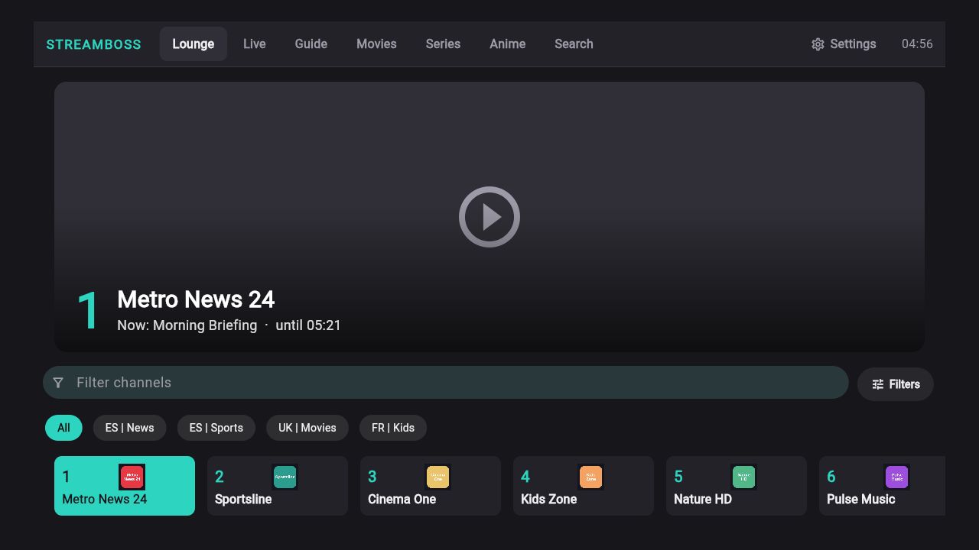Click the Metro News 24 name in the channel strip
This screenshot has width=979, height=550.
105,500
